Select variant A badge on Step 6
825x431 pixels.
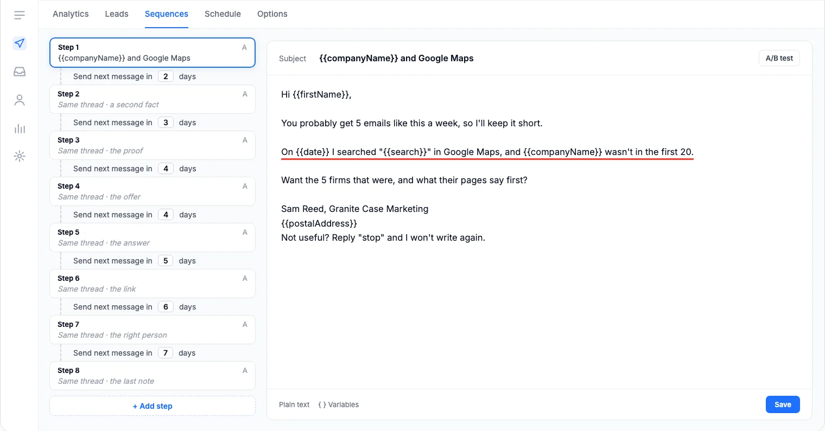tap(245, 278)
